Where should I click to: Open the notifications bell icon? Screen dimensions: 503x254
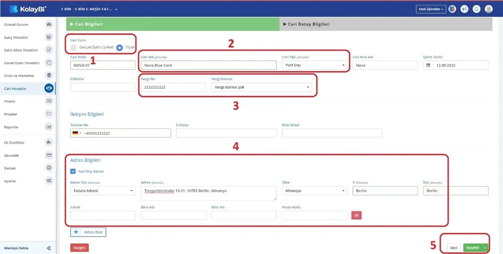476,9
